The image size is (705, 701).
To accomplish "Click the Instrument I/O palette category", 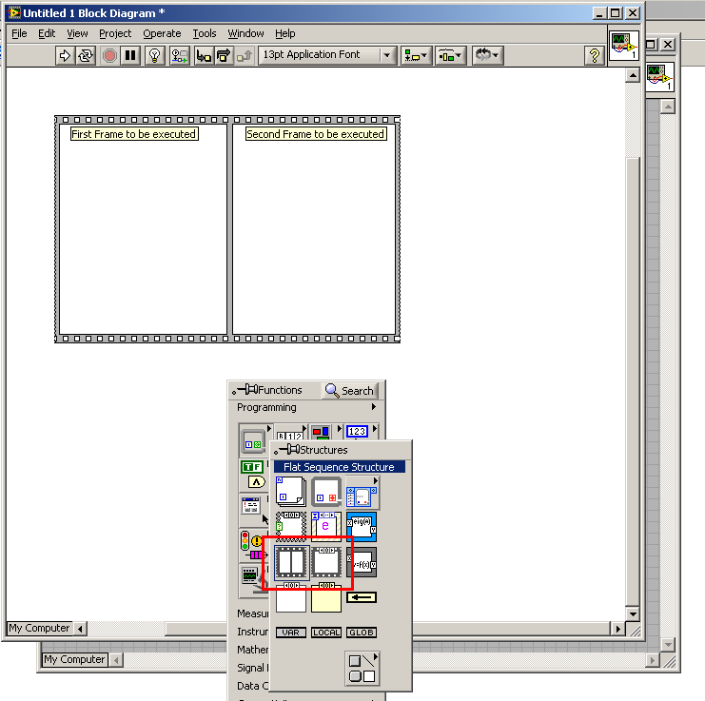I will click(x=253, y=632).
